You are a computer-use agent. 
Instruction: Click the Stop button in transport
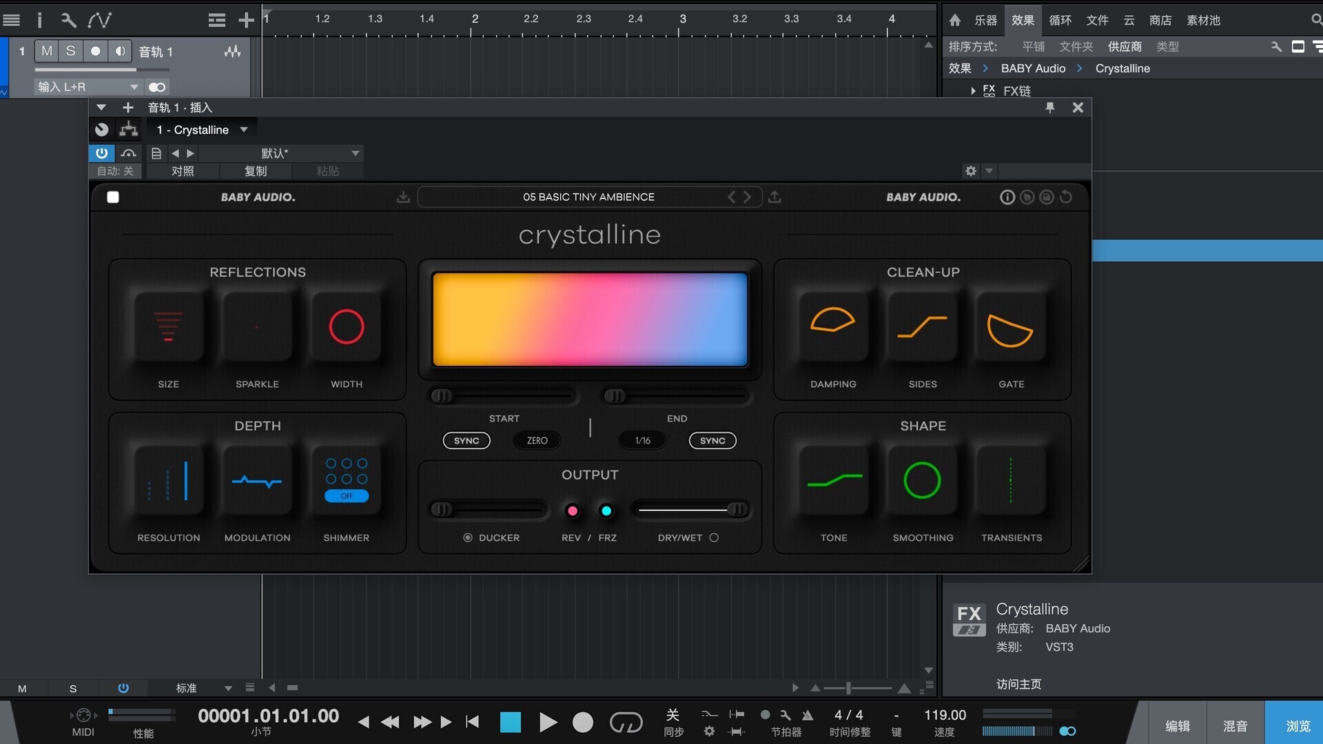pyautogui.click(x=511, y=722)
